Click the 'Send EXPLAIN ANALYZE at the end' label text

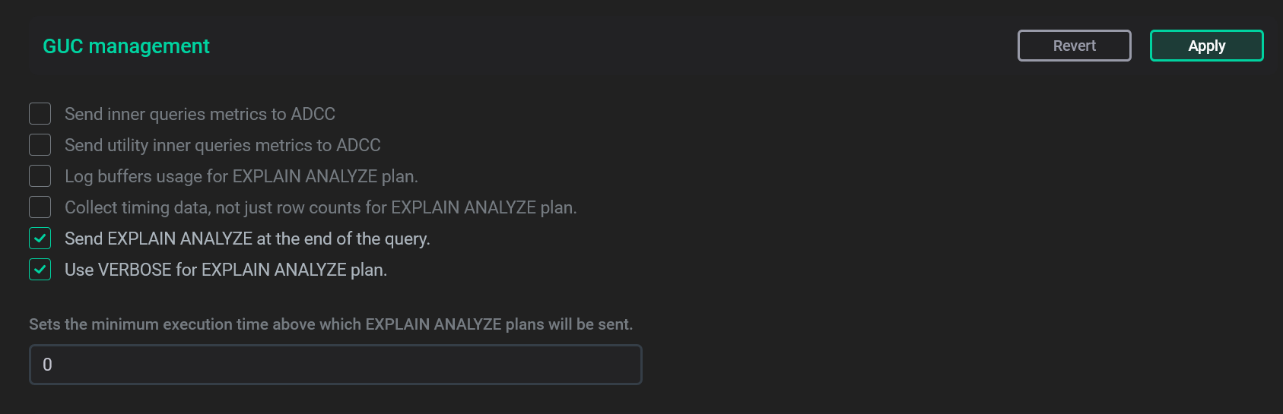point(247,239)
